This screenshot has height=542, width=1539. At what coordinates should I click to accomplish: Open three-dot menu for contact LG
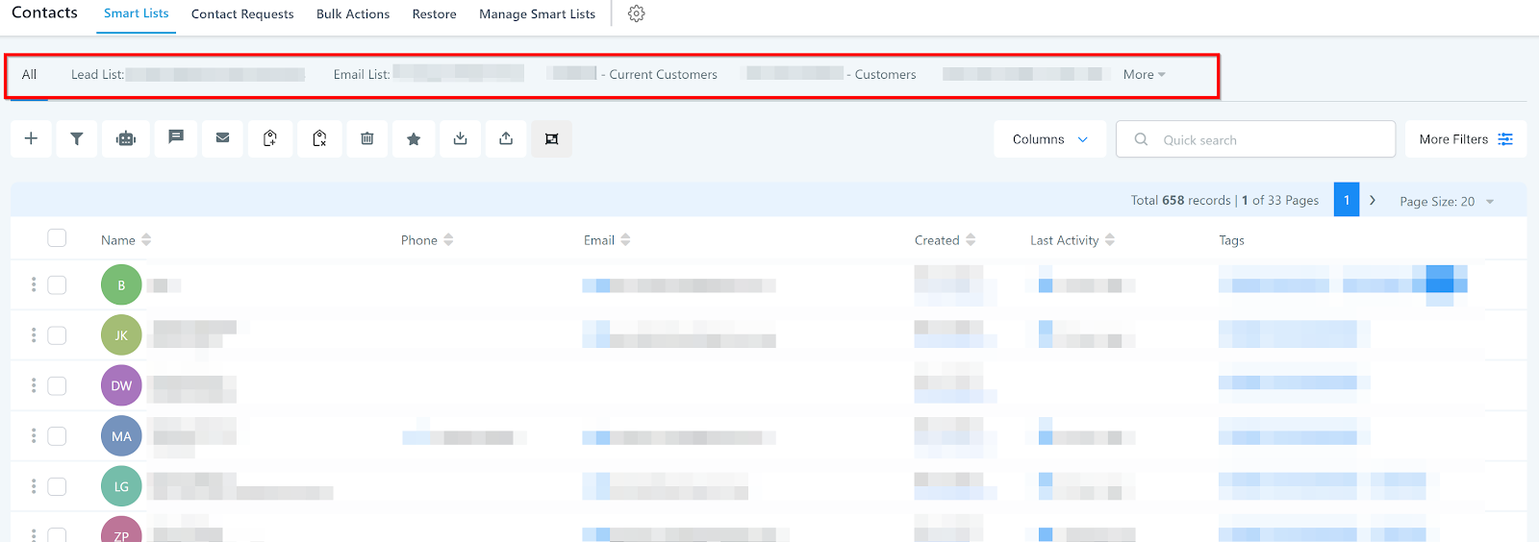[34, 486]
